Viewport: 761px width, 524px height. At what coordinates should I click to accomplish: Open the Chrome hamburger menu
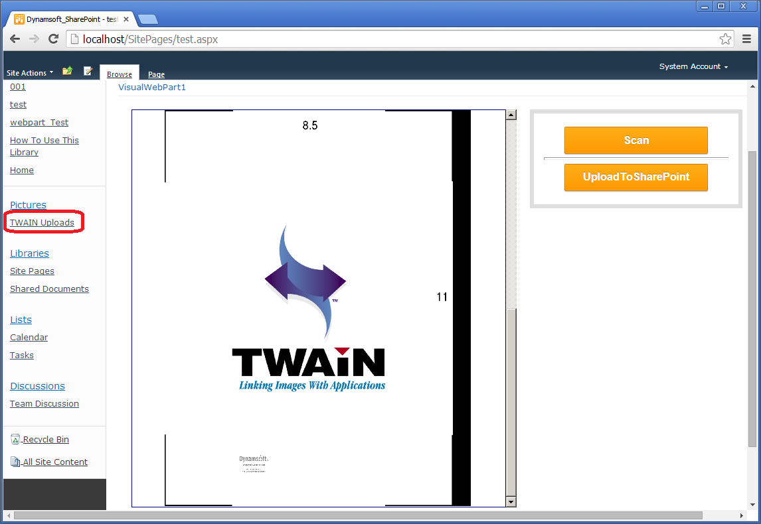pos(746,39)
